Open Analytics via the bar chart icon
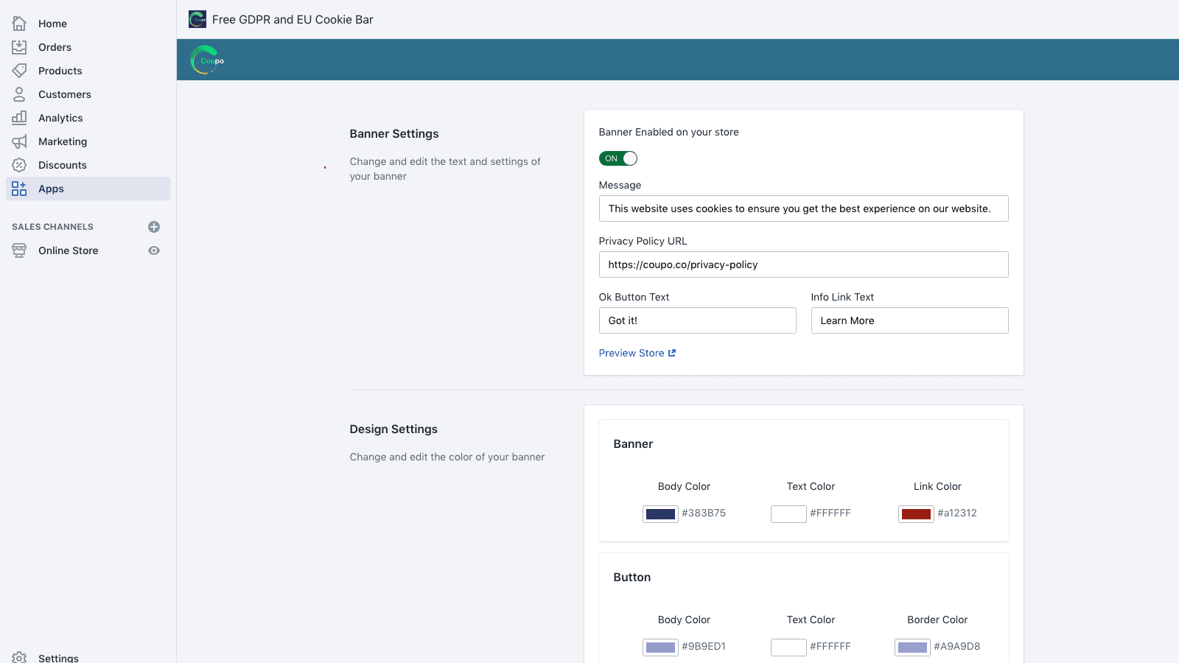The image size is (1179, 663). click(19, 117)
